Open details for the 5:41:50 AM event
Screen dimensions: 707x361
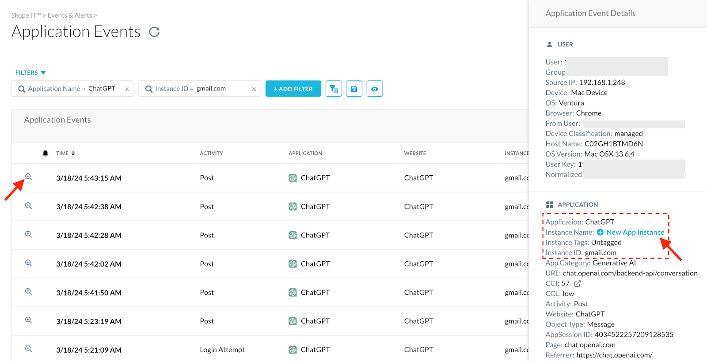coord(28,292)
